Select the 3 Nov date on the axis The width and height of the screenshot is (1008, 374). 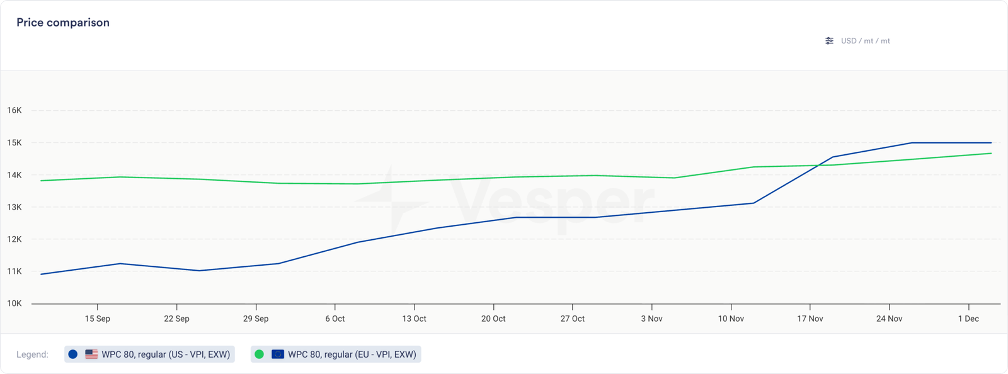pyautogui.click(x=651, y=319)
